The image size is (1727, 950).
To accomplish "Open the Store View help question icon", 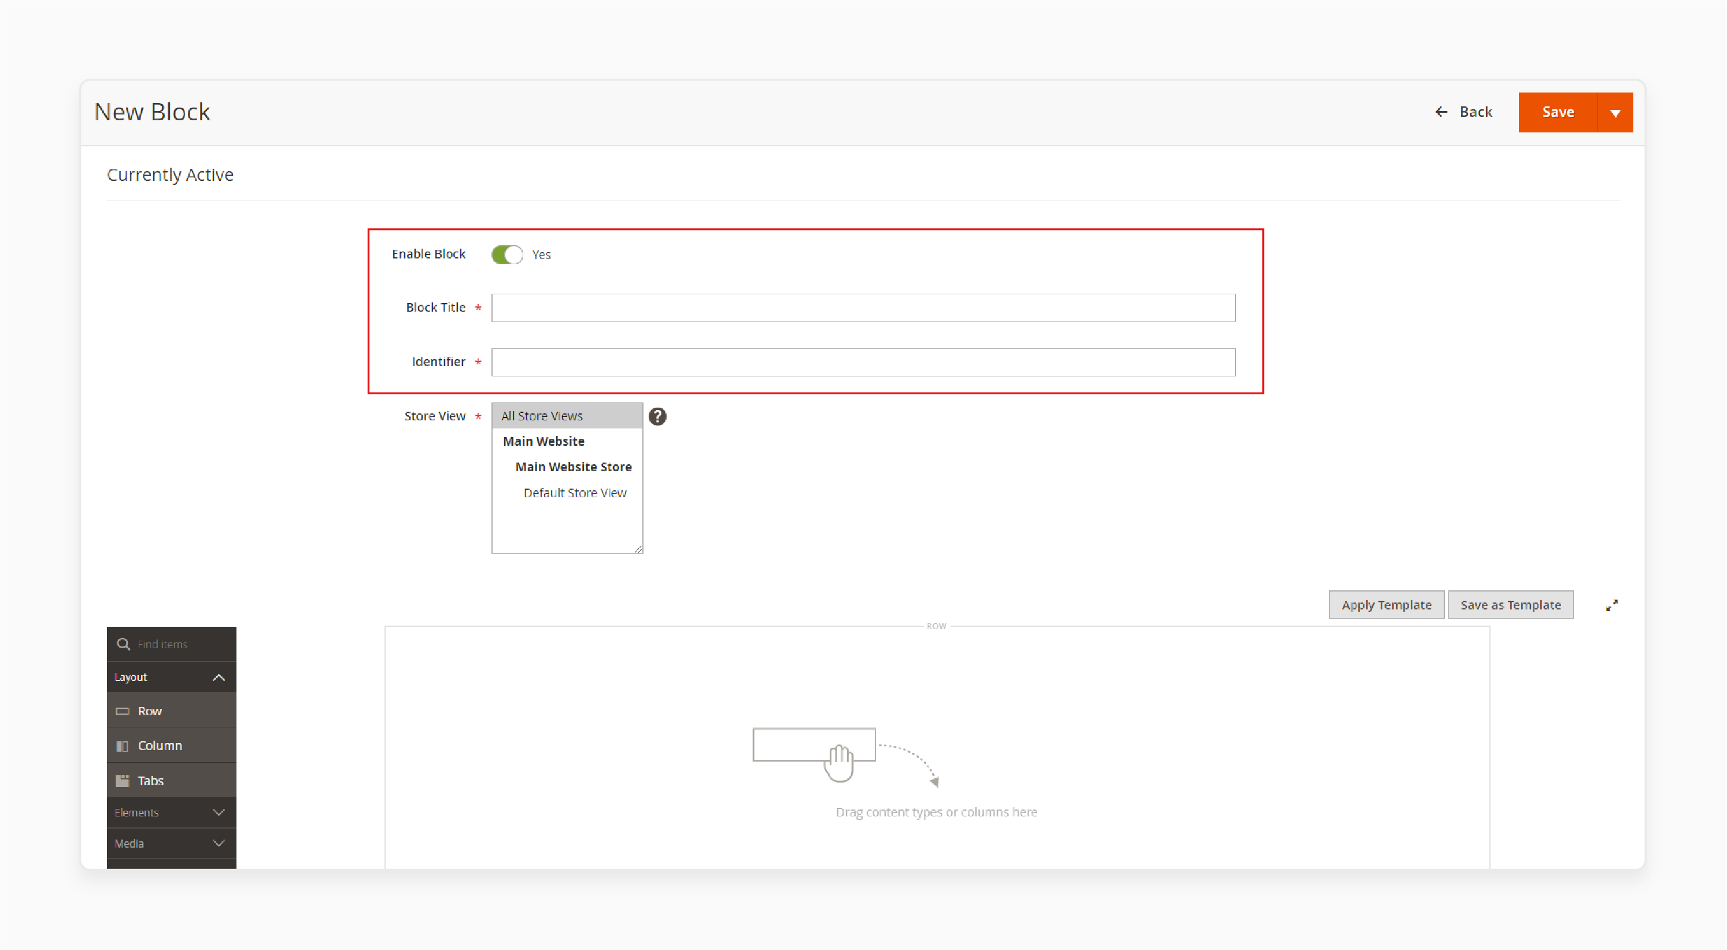I will pos(657,416).
